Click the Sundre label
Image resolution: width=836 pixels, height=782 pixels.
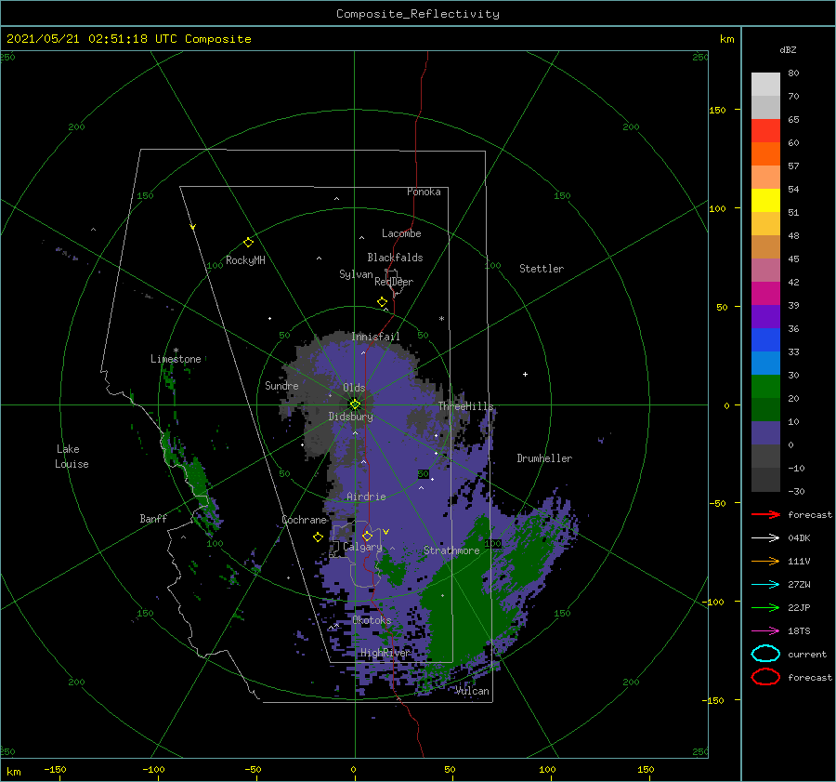click(282, 385)
